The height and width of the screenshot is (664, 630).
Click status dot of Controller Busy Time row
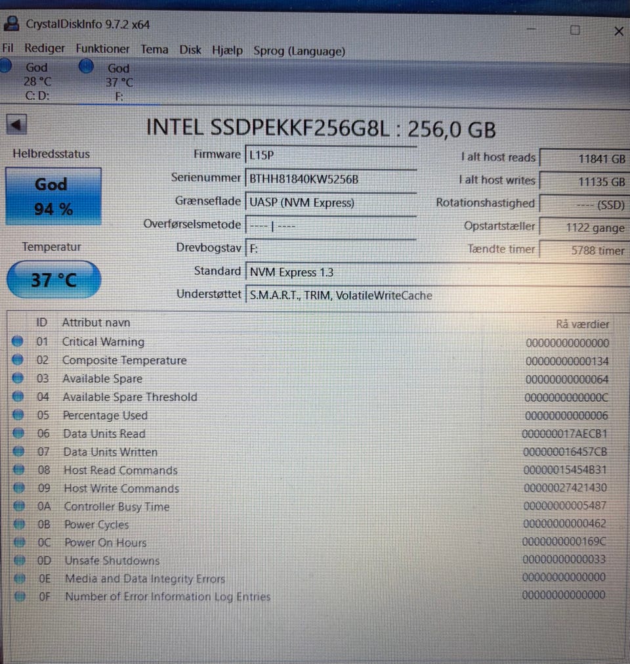pos(19,506)
